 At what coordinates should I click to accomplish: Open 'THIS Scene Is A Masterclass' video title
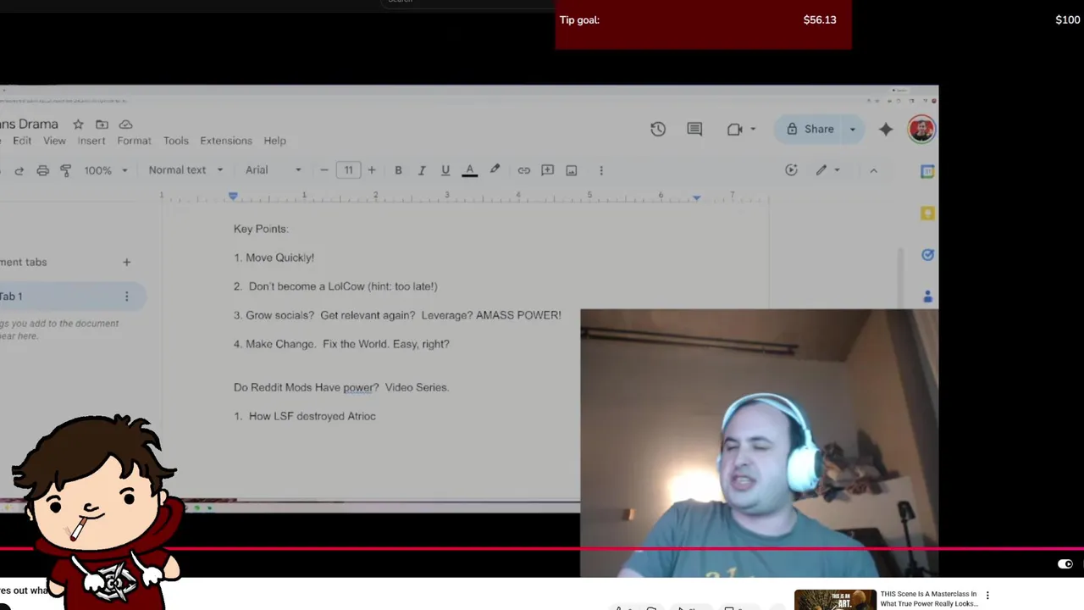tap(928, 599)
